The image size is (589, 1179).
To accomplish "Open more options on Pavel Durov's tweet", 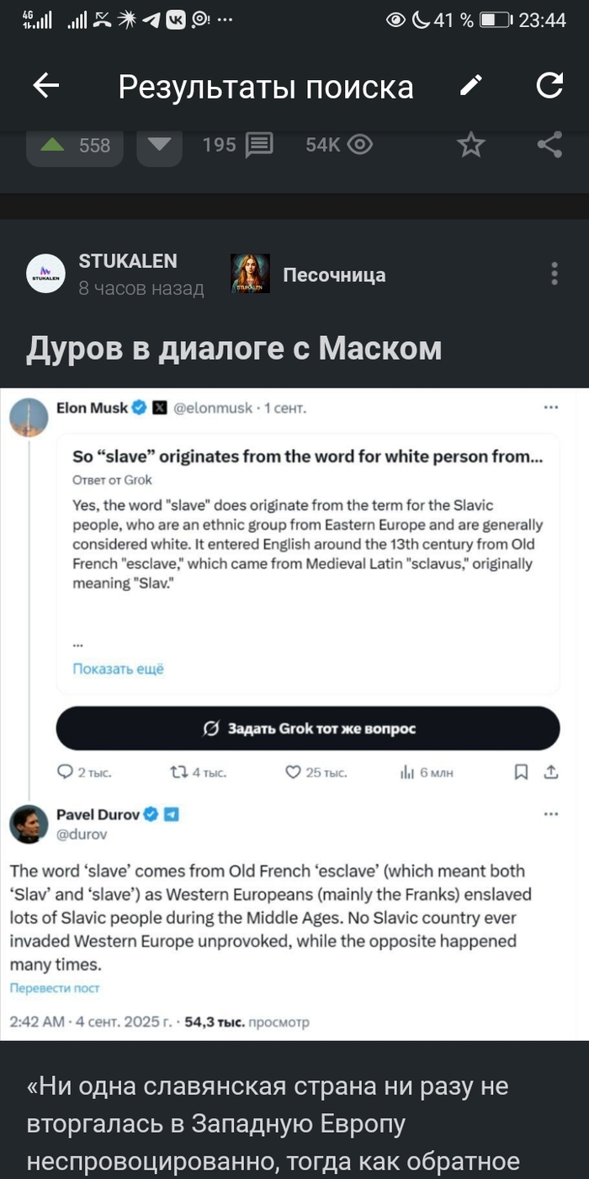I will (x=551, y=814).
